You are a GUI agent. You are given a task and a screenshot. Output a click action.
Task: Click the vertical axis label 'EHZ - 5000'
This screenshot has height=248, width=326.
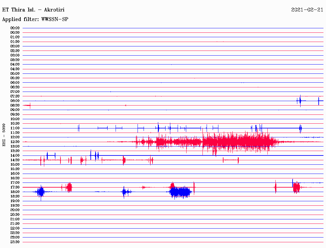[4, 135]
